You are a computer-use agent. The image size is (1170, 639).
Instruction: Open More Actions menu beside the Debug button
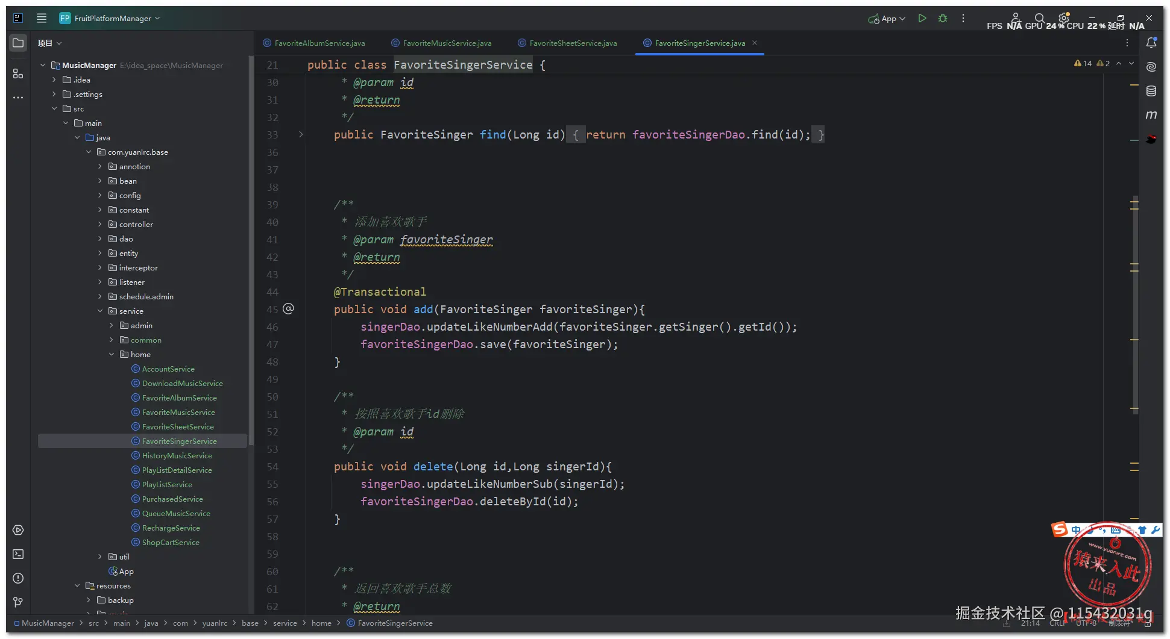pos(963,18)
